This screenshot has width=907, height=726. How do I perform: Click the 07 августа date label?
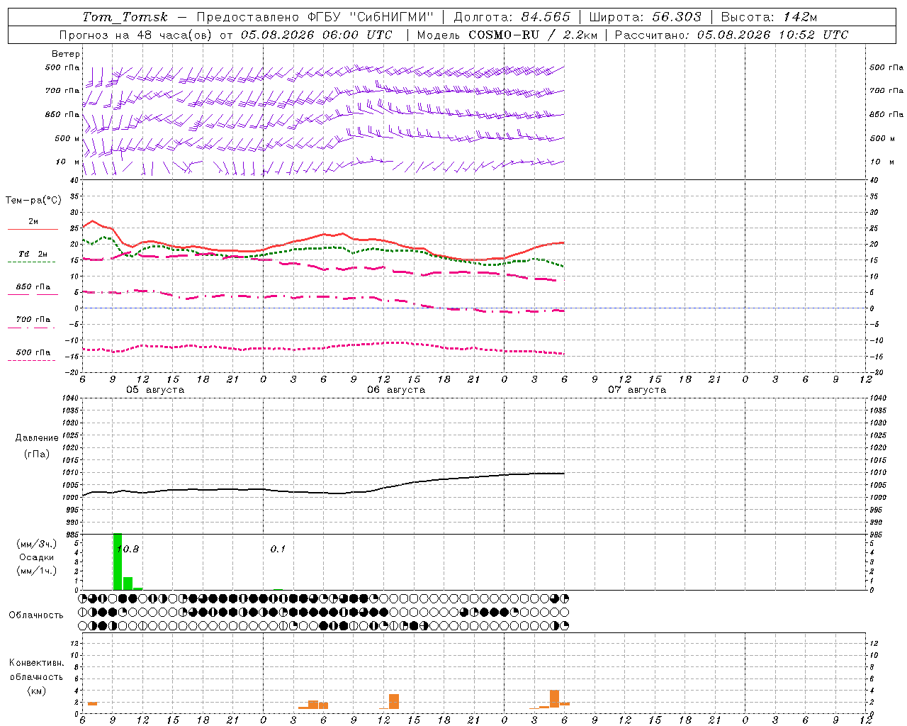[x=637, y=390]
